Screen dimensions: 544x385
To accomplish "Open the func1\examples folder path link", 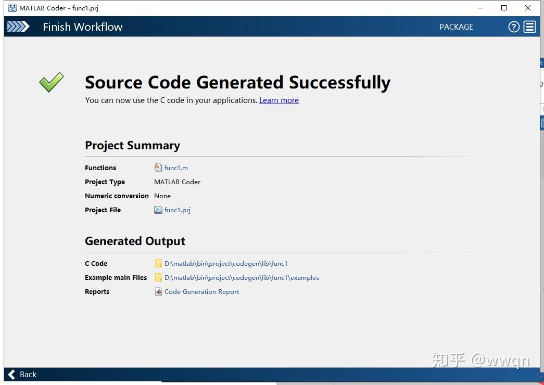I will [x=242, y=277].
